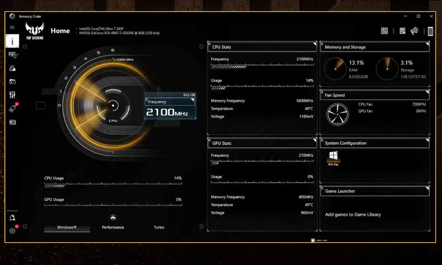Click the 700RPM CPU Fan value

click(419, 105)
